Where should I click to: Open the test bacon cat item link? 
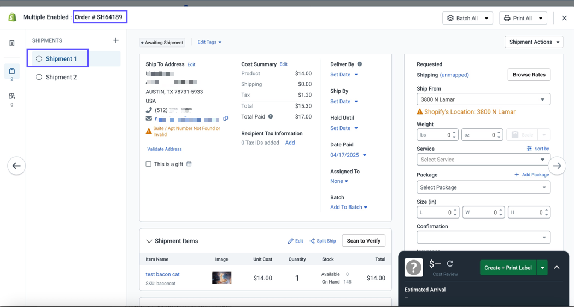tap(162, 274)
